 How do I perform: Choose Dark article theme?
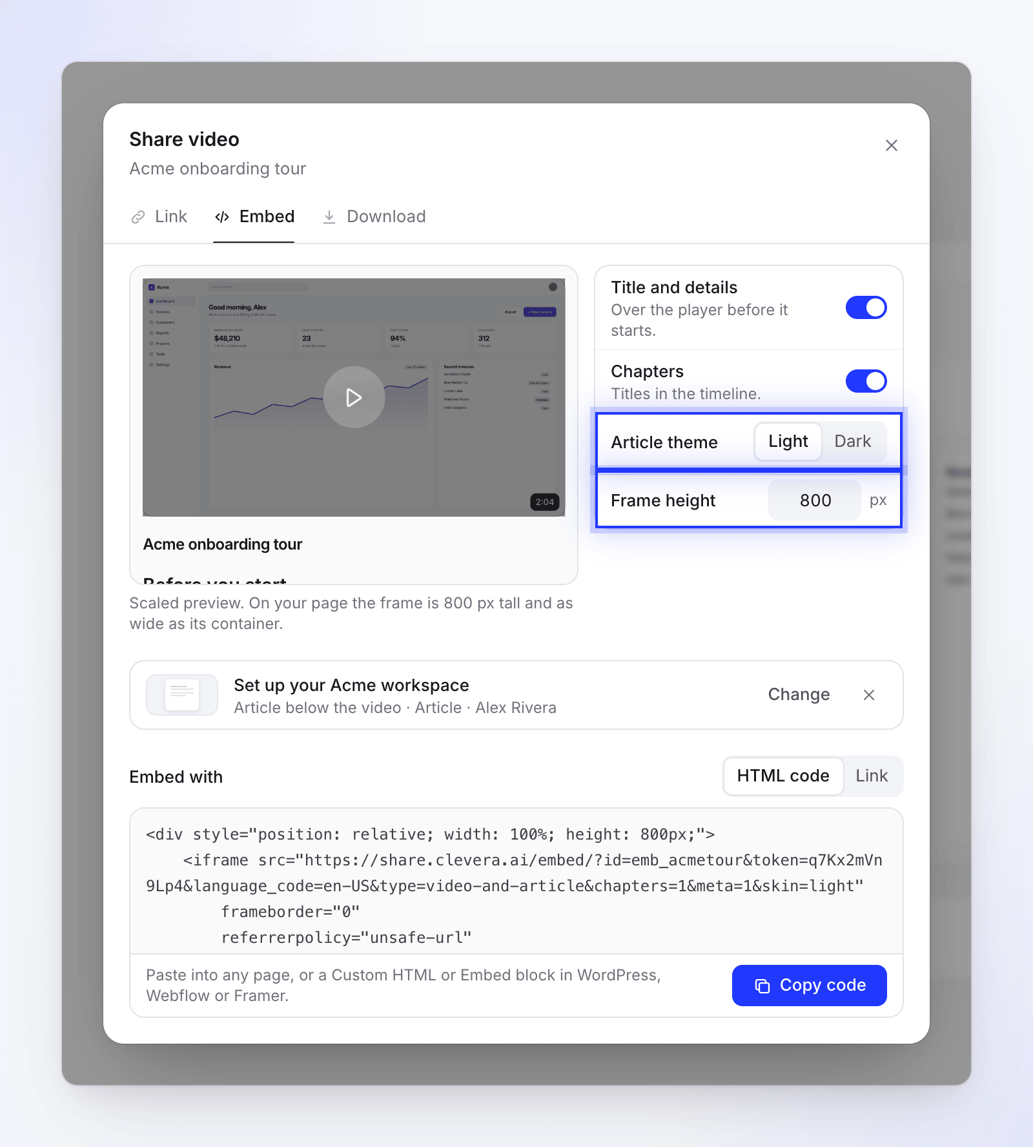click(852, 442)
